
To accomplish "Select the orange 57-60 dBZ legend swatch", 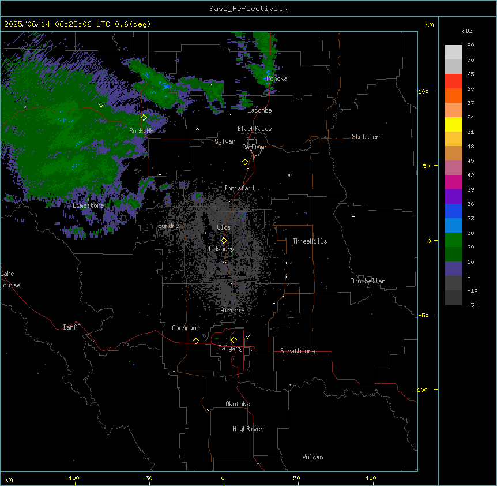I will click(453, 95).
